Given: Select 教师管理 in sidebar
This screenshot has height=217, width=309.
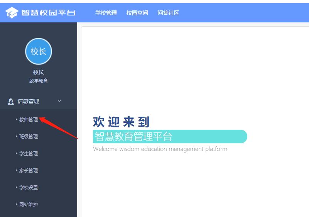Looking at the screenshot, I should [x=29, y=120].
